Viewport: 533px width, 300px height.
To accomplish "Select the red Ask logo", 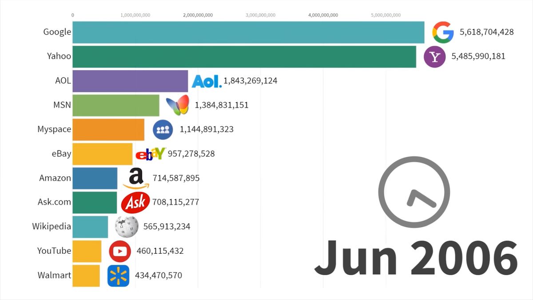I will (x=135, y=203).
